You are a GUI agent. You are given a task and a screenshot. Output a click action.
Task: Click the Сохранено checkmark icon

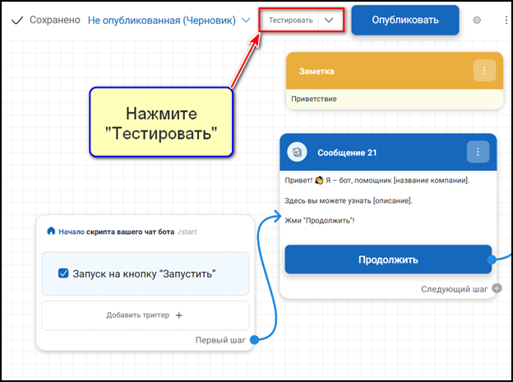(16, 20)
